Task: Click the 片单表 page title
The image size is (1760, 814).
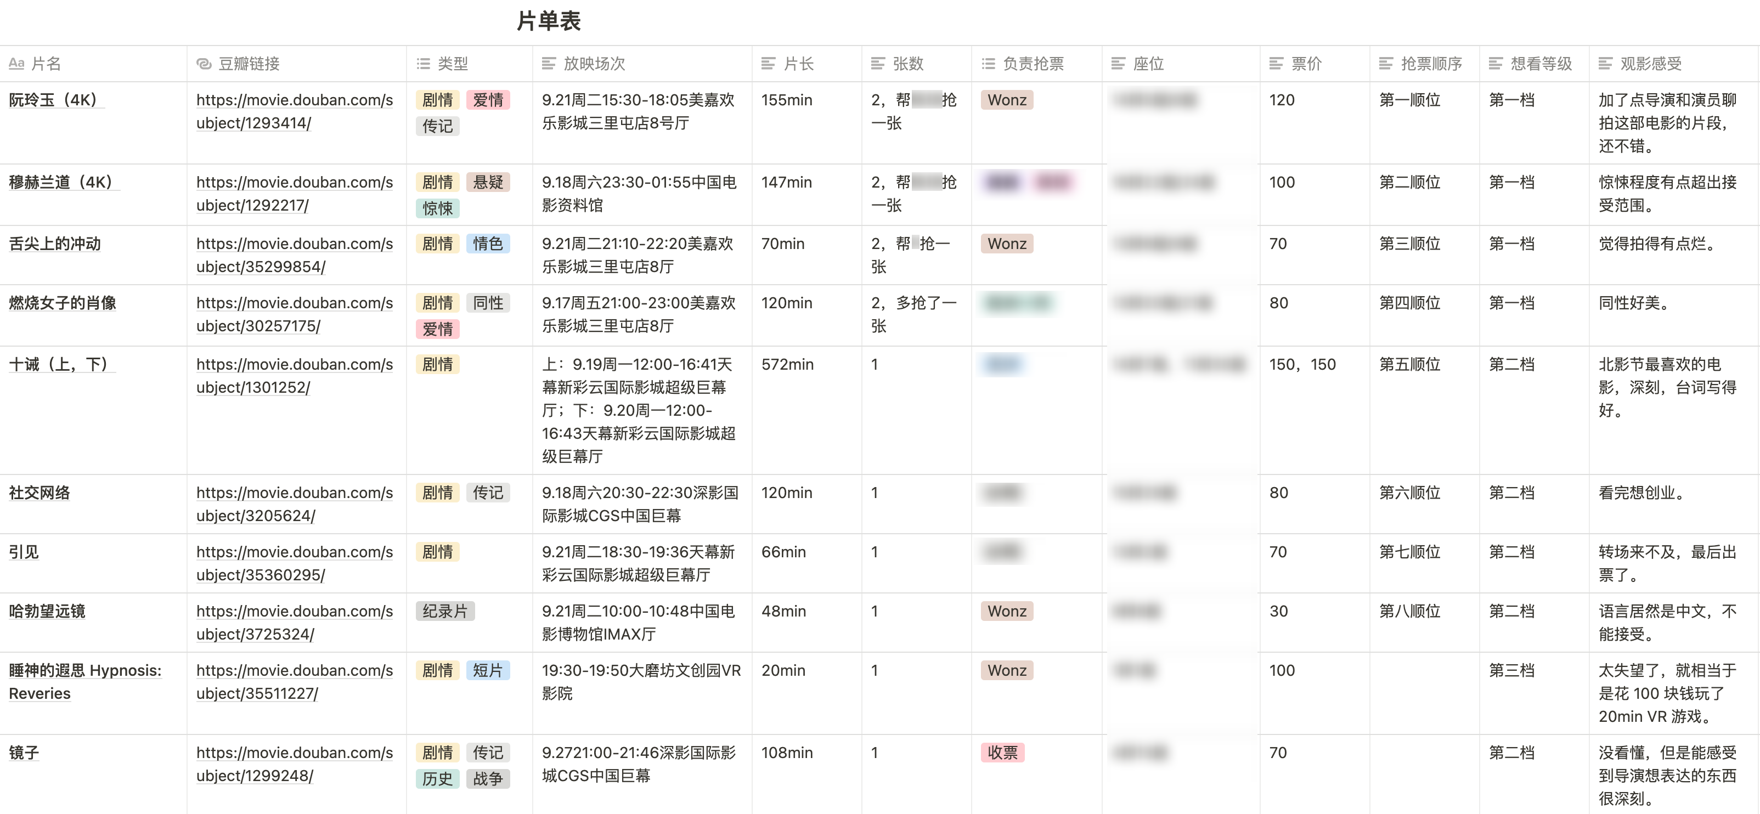Action: [x=549, y=21]
